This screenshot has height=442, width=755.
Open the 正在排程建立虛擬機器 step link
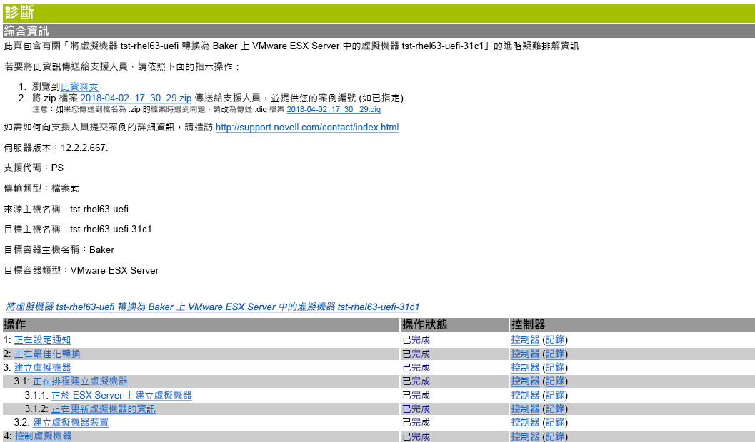(x=80, y=381)
